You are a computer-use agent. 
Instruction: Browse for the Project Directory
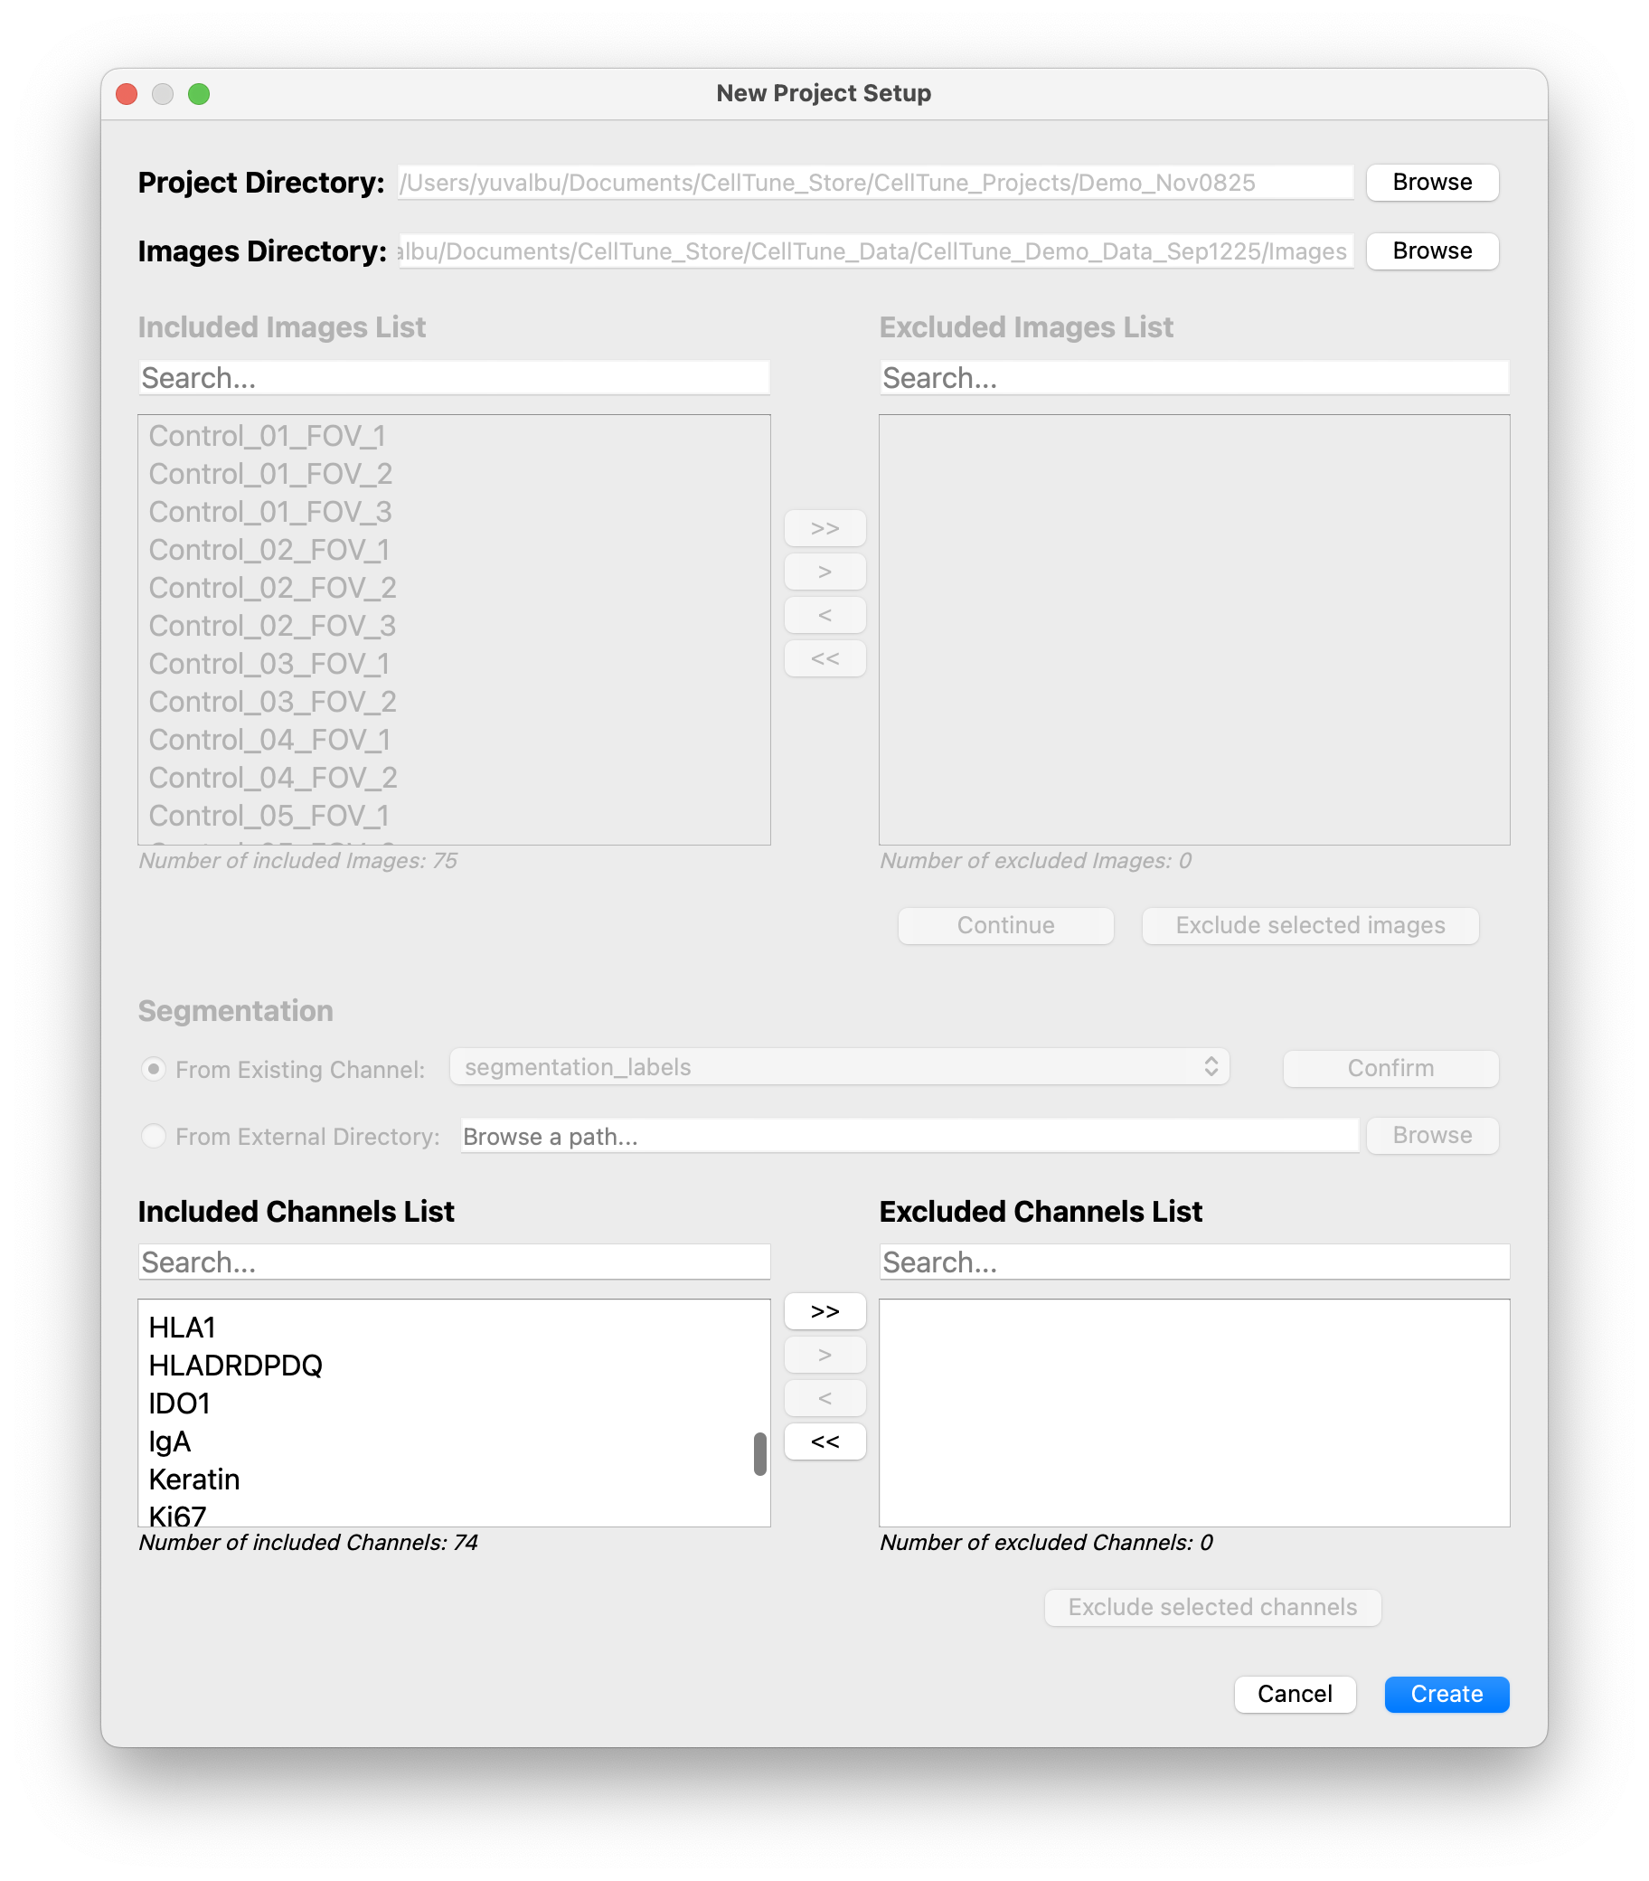[1432, 182]
